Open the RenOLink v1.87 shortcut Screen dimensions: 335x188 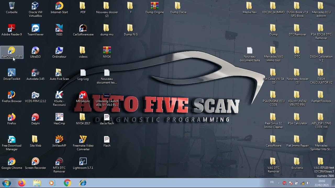12,52
